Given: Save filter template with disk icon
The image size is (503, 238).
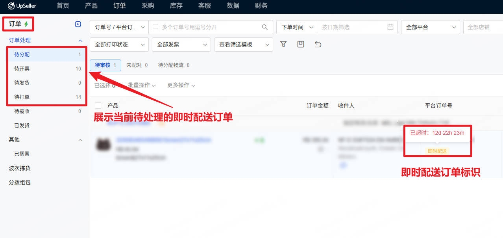Looking at the screenshot, I should tap(301, 44).
